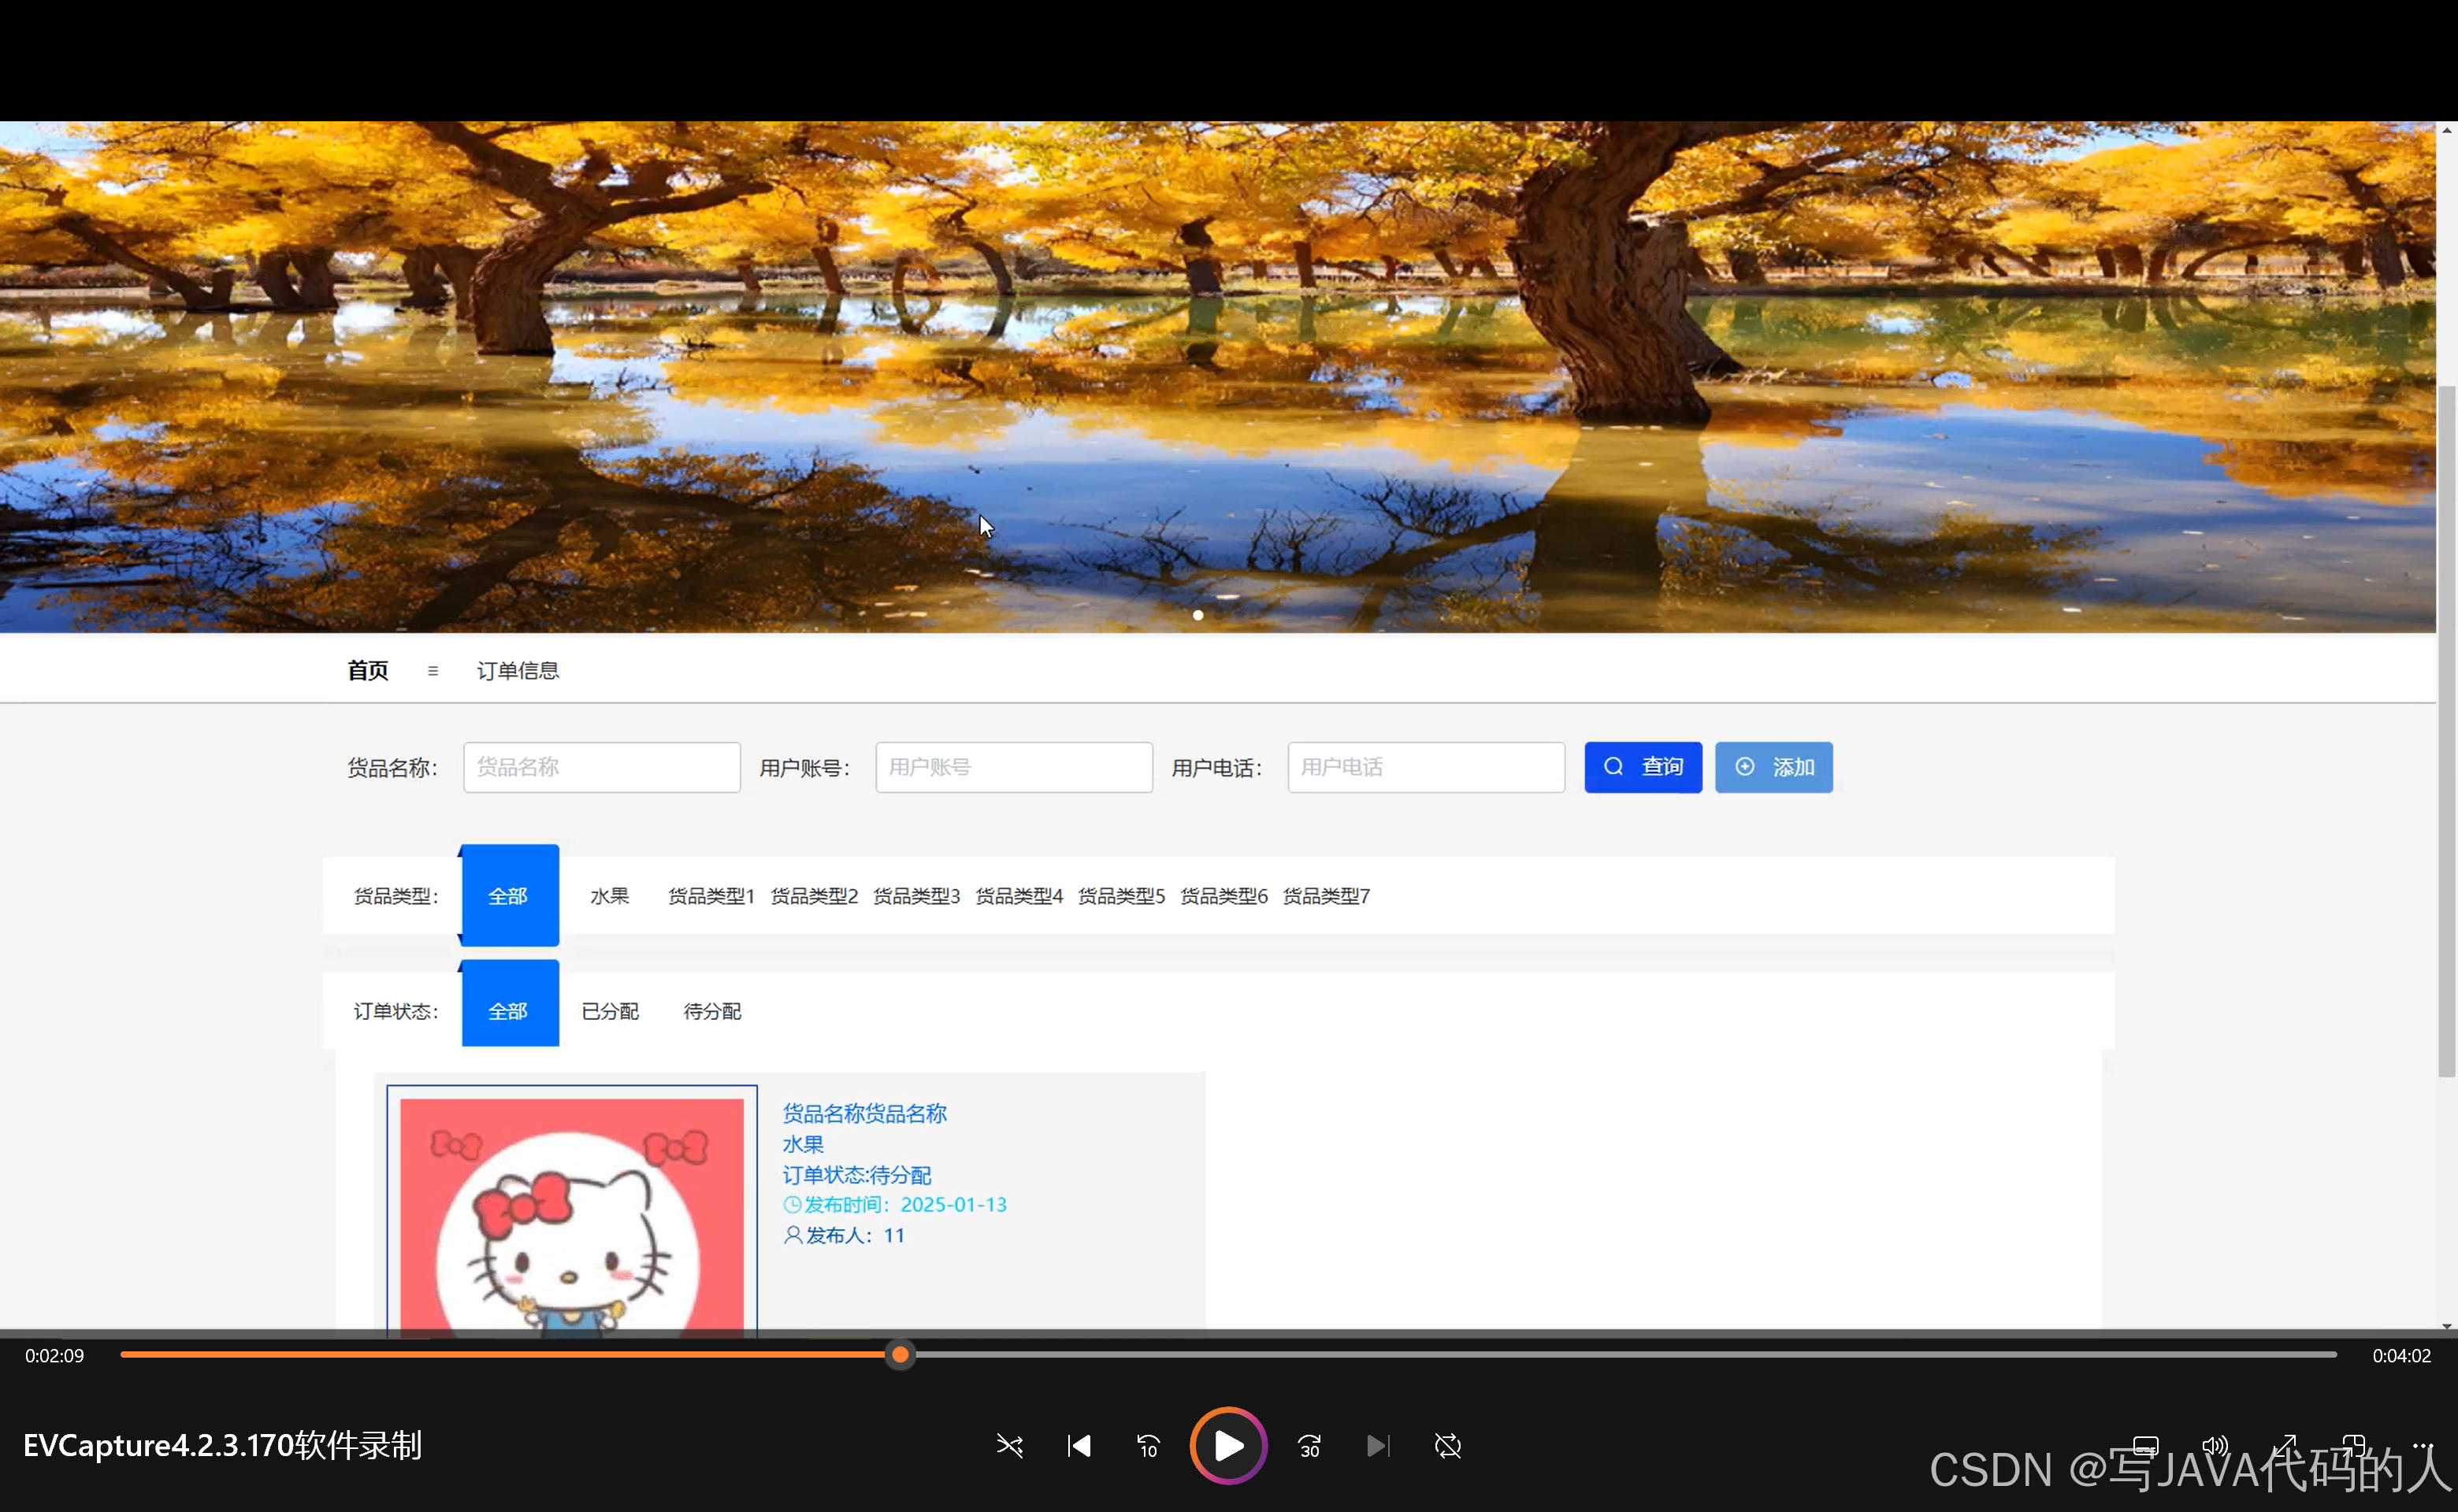Click the elapsed time 0:02:09

(55, 1356)
